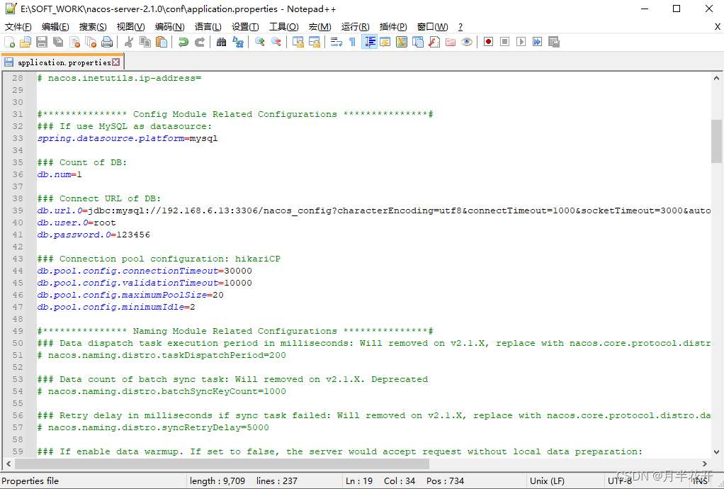Image resolution: width=724 pixels, height=489 pixels.
Task: Click vertical scrollbar up arrow
Action: pyautogui.click(x=716, y=78)
